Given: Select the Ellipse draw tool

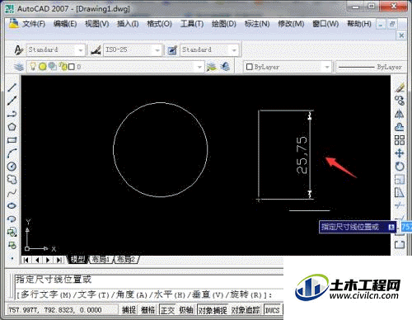Looking at the screenshot, I should tap(12, 205).
